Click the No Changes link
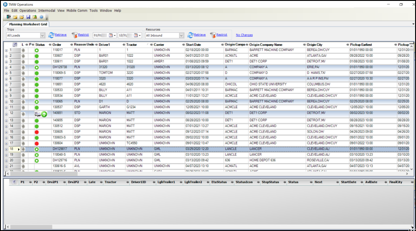Screen dimensions: 416x231 (x=244, y=35)
